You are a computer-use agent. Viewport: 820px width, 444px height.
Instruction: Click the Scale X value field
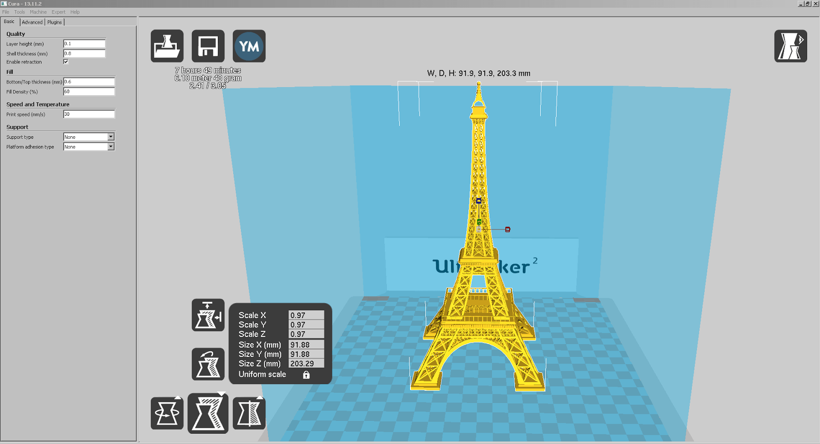pos(306,315)
